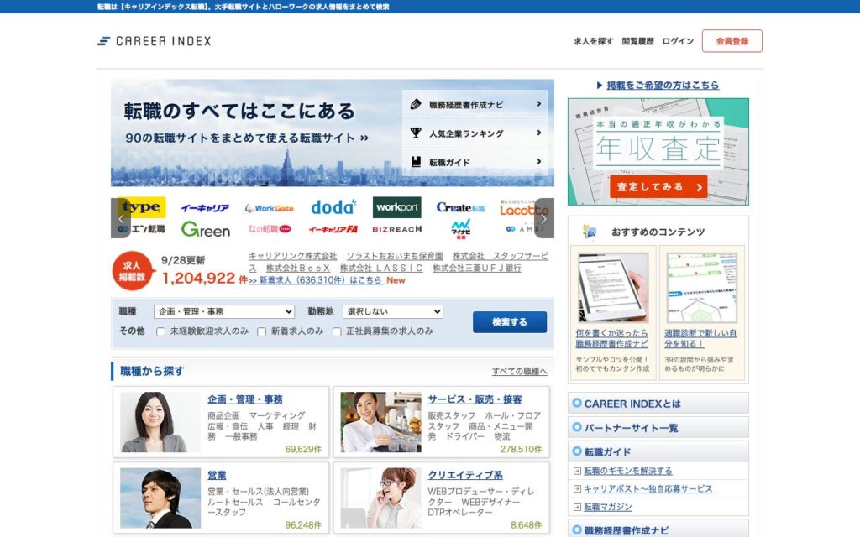Open the type partner site logo
The height and width of the screenshot is (537, 860).
[141, 208]
